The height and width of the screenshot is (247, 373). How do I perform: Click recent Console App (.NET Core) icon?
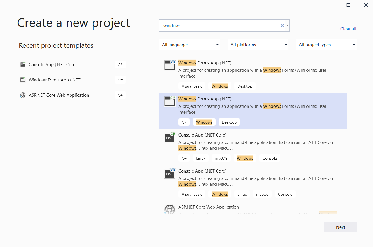pos(23,64)
